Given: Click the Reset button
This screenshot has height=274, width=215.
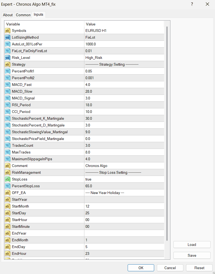Looking at the screenshot, I should (199, 268).
